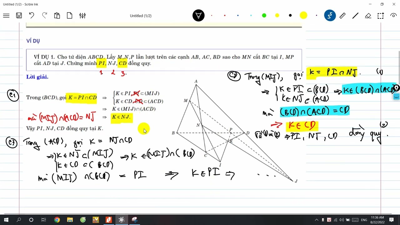Select the ruler tool
The image size is (400, 225).
pos(342,16)
